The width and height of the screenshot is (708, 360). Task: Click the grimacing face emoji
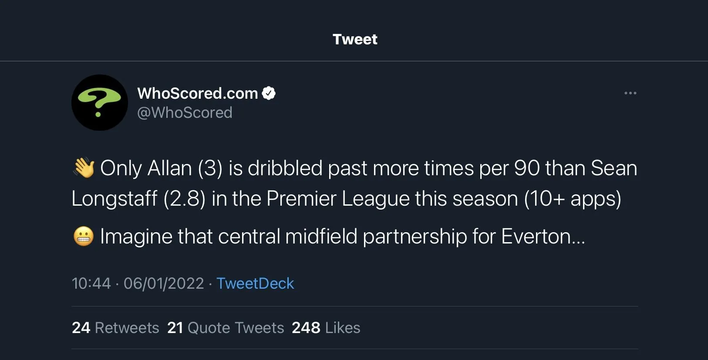tap(84, 237)
